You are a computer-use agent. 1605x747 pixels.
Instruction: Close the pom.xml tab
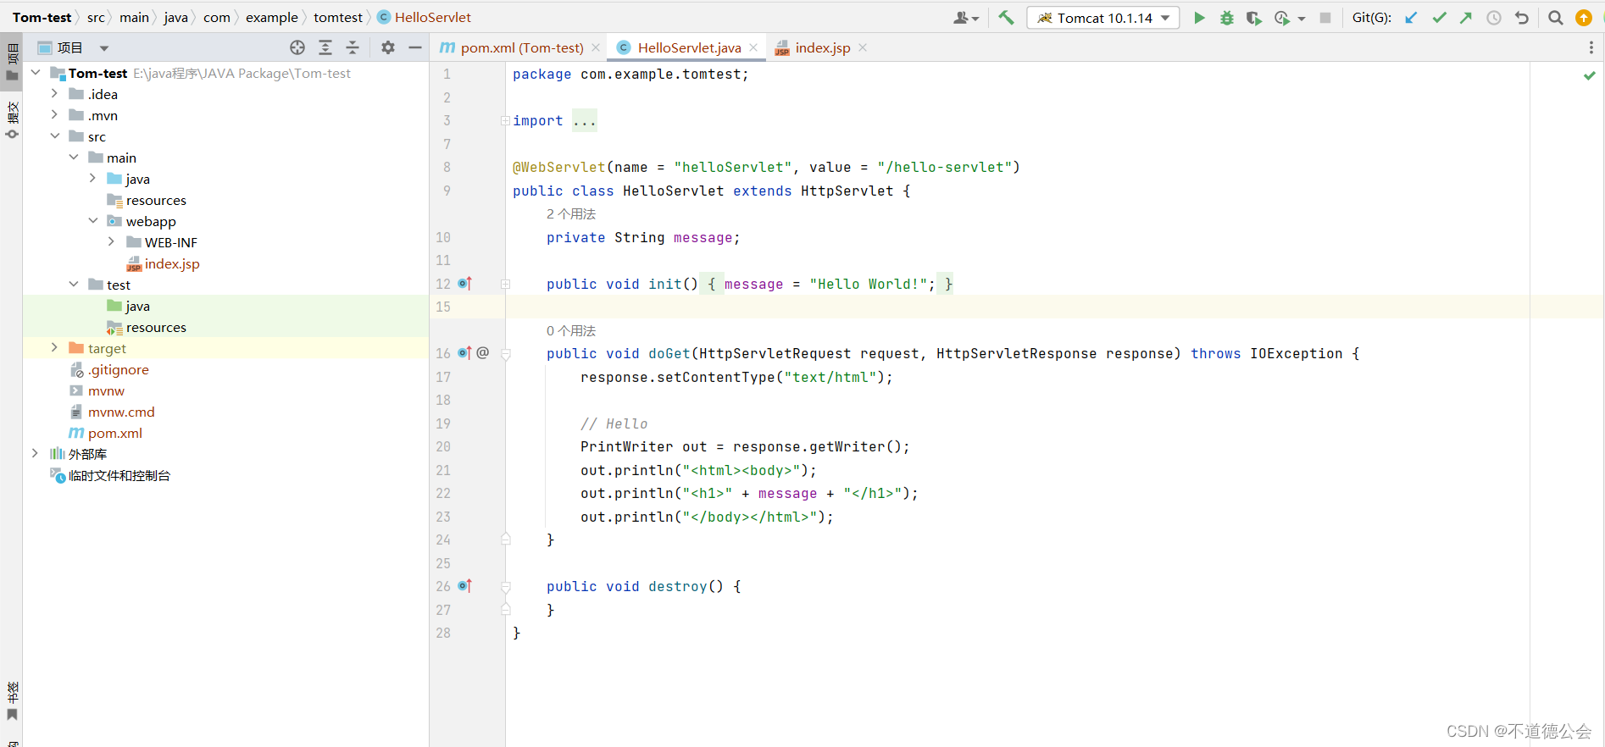pos(596,48)
